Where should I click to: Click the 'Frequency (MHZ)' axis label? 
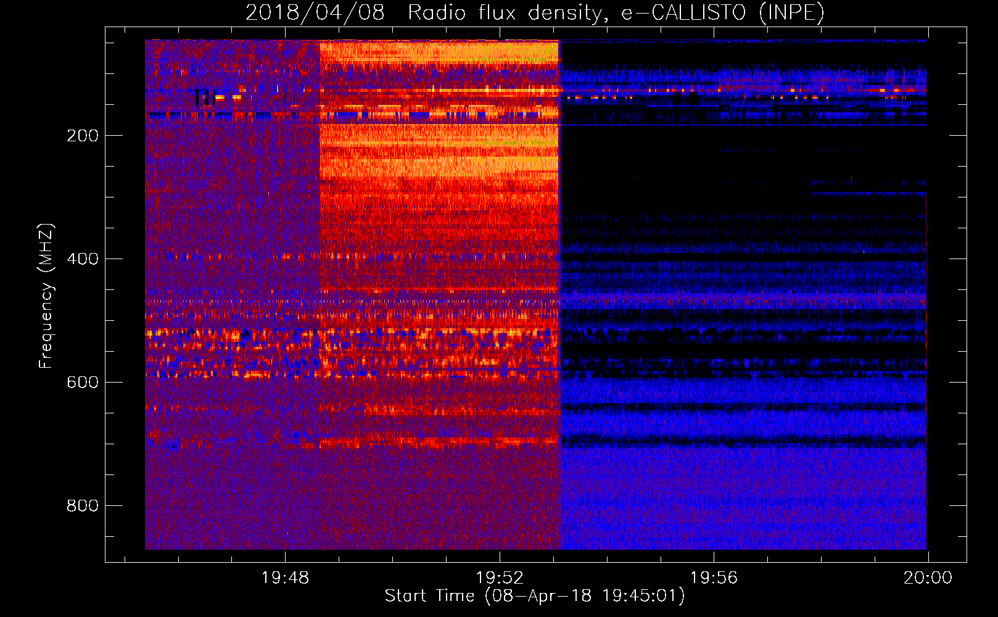click(x=46, y=296)
